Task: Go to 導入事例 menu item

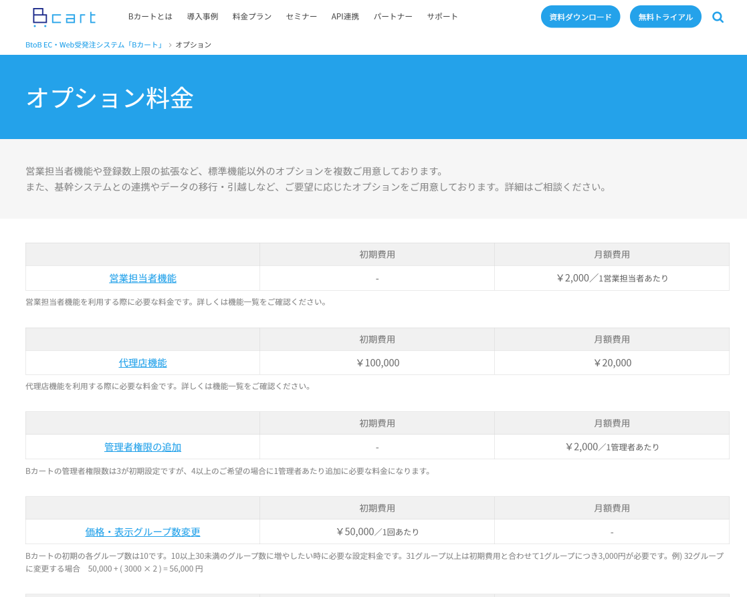Action: pos(203,17)
